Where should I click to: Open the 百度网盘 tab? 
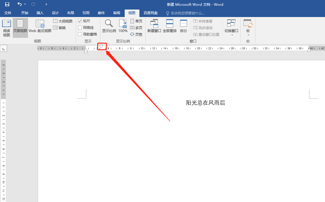point(151,13)
